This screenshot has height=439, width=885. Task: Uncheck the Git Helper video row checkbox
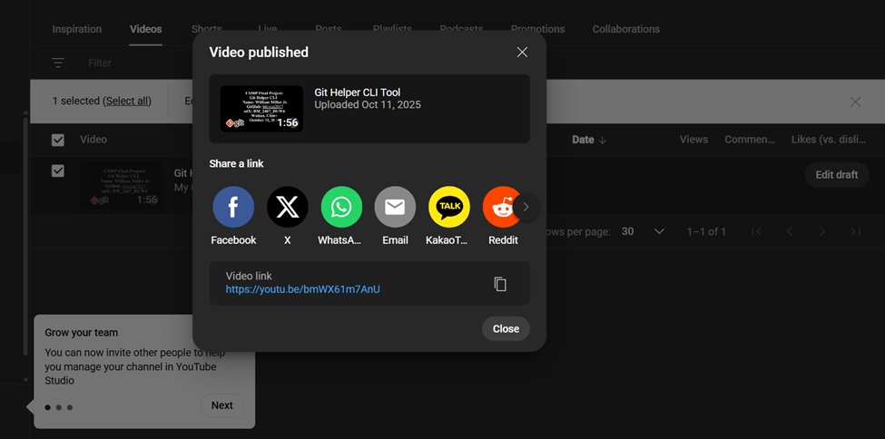pyautogui.click(x=58, y=171)
